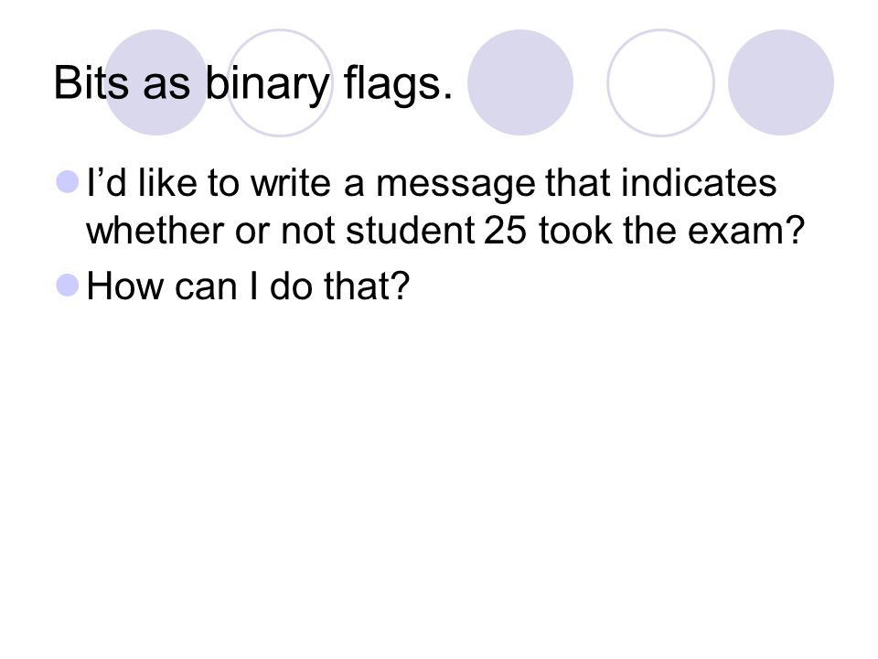Click the lavender bullet before "I'd like to write"
This screenshot has width=878, height=659.
(x=68, y=182)
